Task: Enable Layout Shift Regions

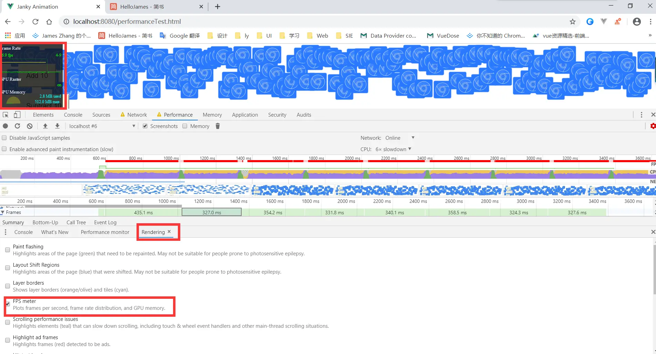Action: [x=8, y=268]
